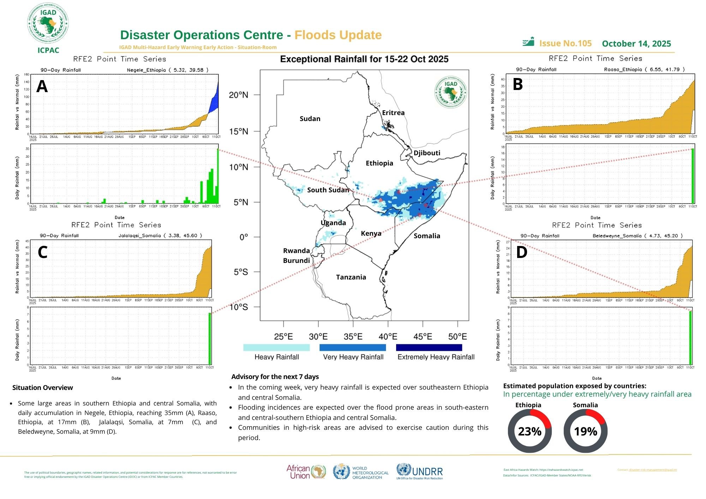Click the flood wave icon beside Issue No.105
Screen dimensions: 706x499
tap(528, 42)
